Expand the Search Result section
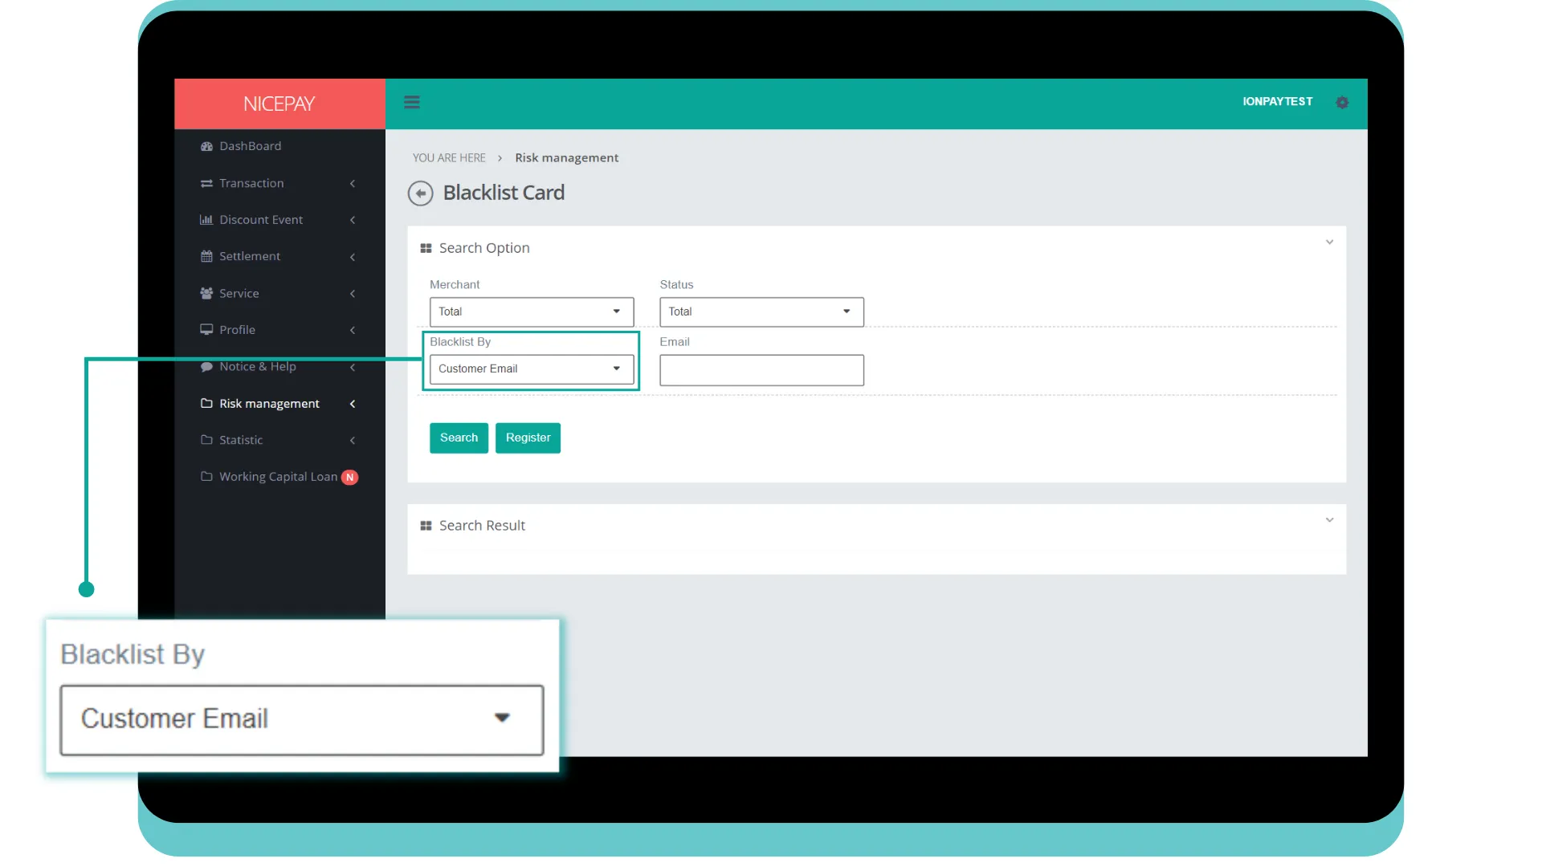 point(1330,519)
